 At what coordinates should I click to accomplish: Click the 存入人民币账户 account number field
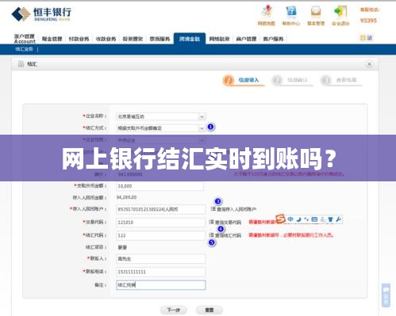(161, 209)
